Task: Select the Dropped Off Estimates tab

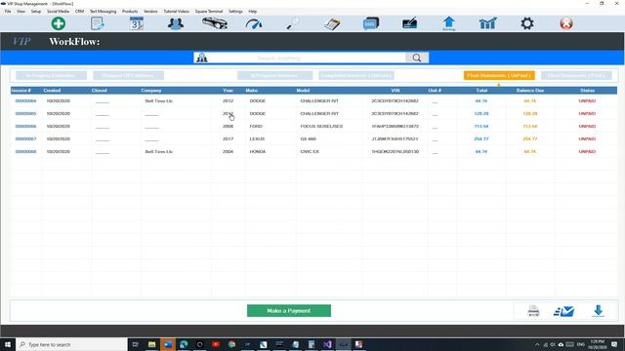Action: [x=128, y=75]
